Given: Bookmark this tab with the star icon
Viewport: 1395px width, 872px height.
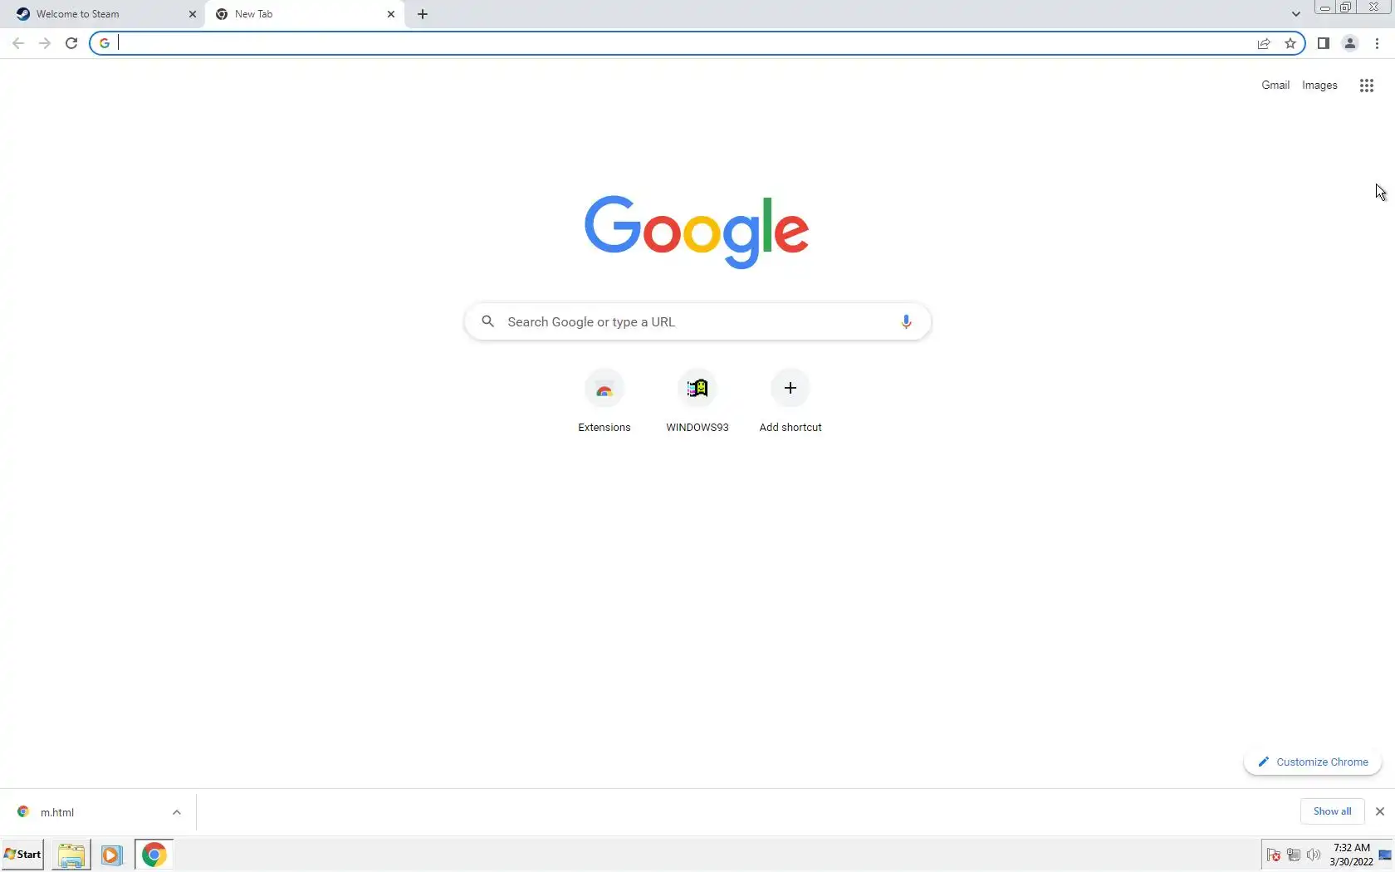Looking at the screenshot, I should (x=1290, y=43).
